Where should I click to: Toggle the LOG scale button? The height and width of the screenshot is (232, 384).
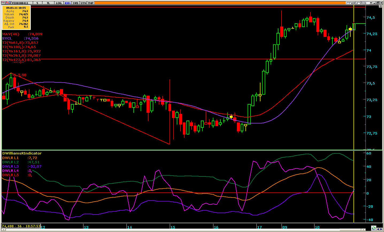tap(59, 3)
